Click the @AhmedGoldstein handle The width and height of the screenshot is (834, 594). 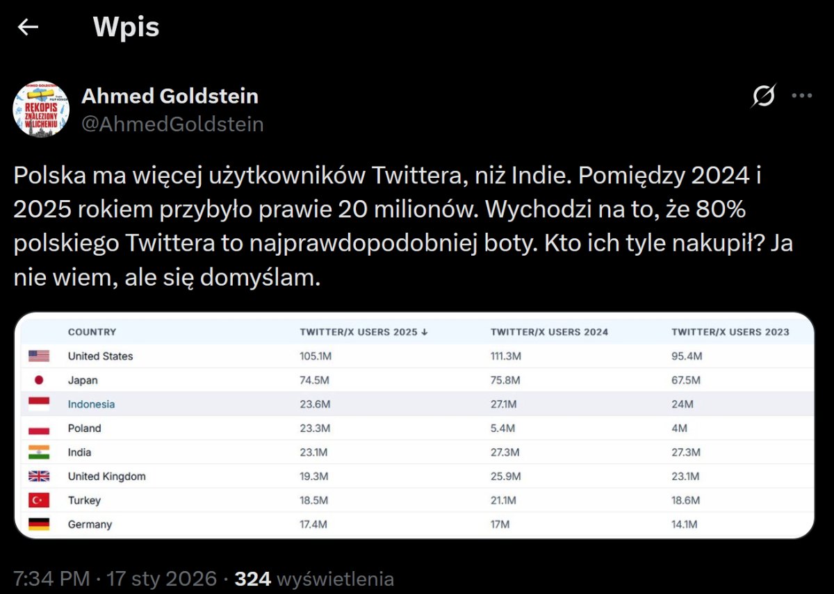pos(172,124)
